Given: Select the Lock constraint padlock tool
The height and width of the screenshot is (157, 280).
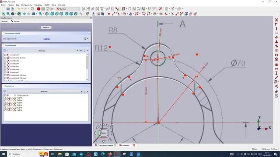Looking at the screenshot, I should 276,64.
